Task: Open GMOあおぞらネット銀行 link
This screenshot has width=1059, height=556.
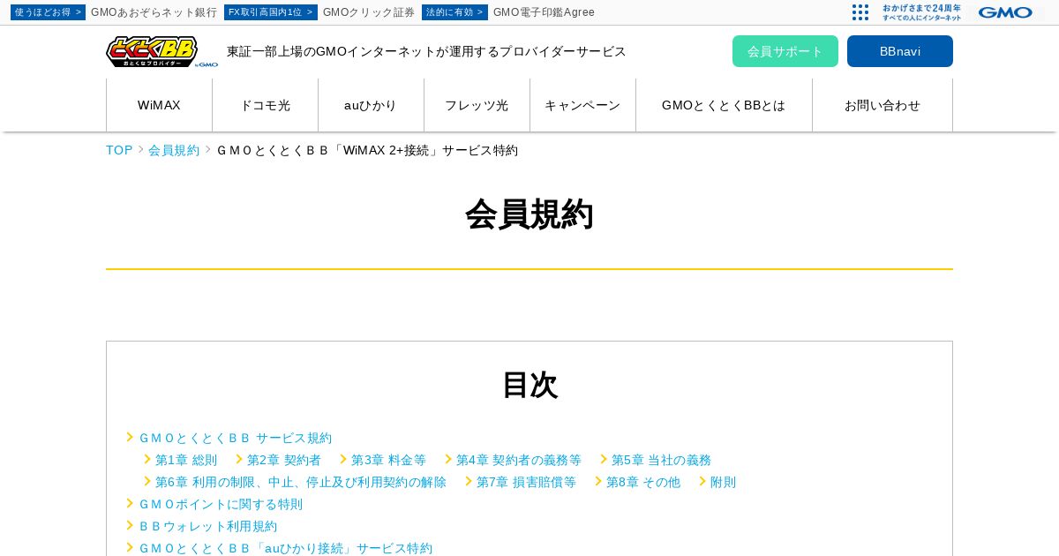Action: [154, 12]
